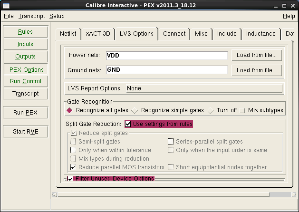The image size is (299, 212).
Task: Toggle Mix subtypes checkbox
Action: coord(242,111)
